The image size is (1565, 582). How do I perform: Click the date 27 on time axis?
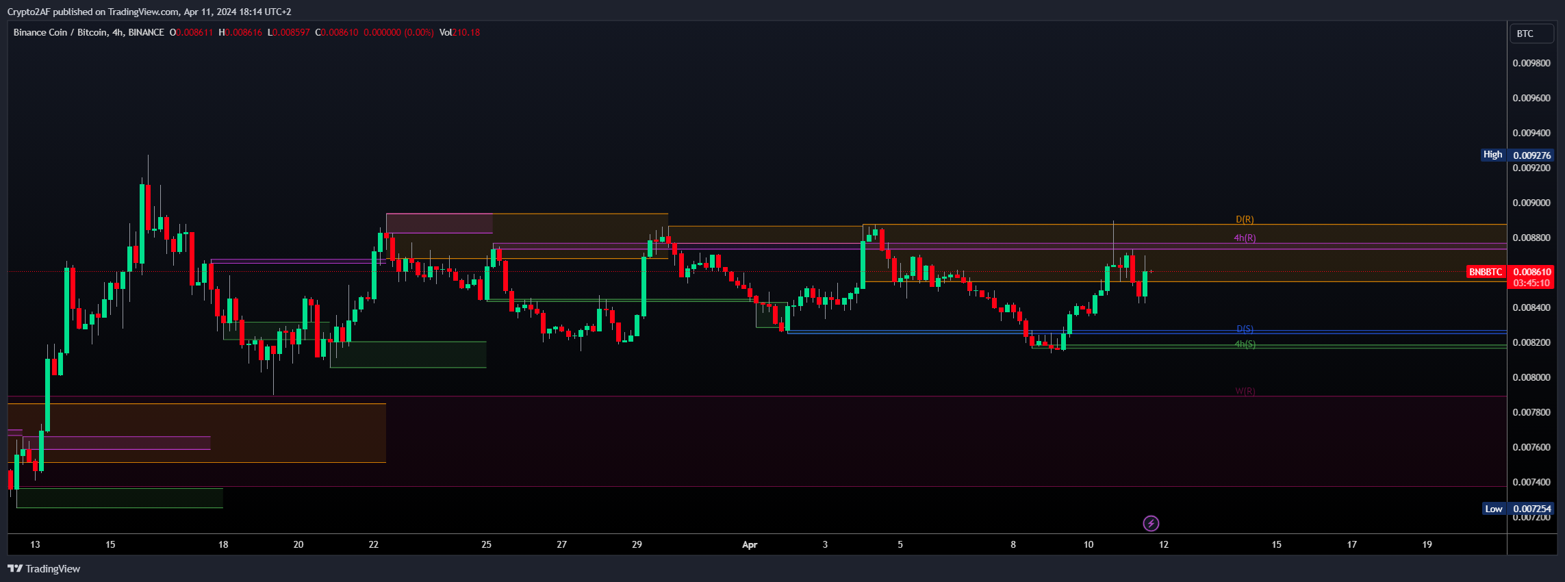[x=562, y=545]
